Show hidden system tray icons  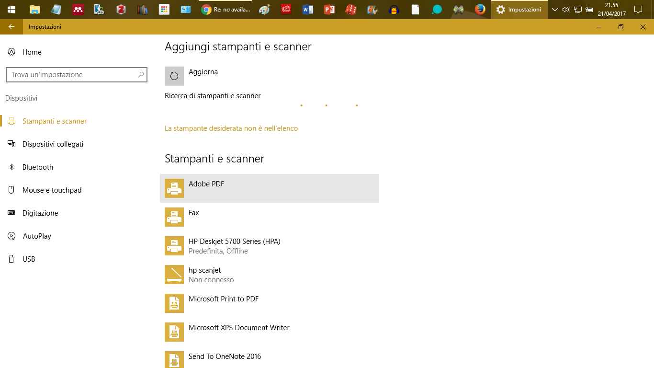(x=555, y=10)
